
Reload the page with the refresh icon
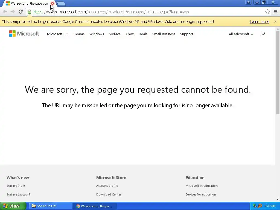coord(21,12)
